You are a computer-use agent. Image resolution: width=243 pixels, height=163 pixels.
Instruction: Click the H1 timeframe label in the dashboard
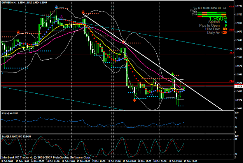pyautogui.click(x=219, y=9)
